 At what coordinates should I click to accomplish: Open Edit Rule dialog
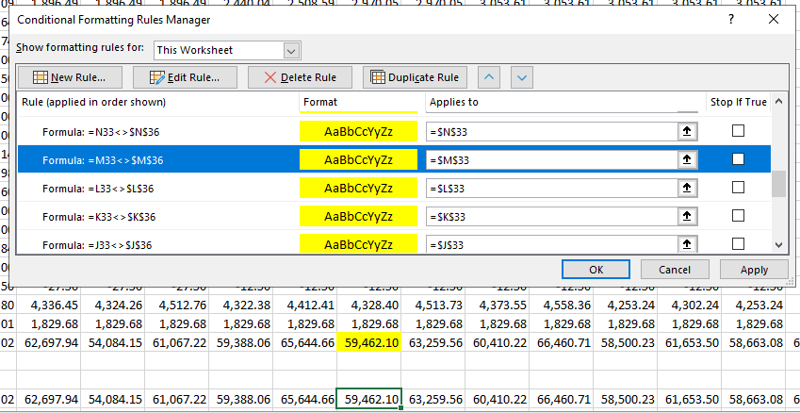pos(185,77)
